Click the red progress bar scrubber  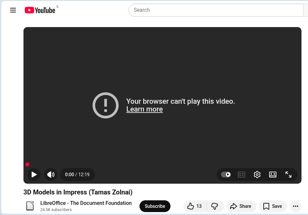coord(27,164)
